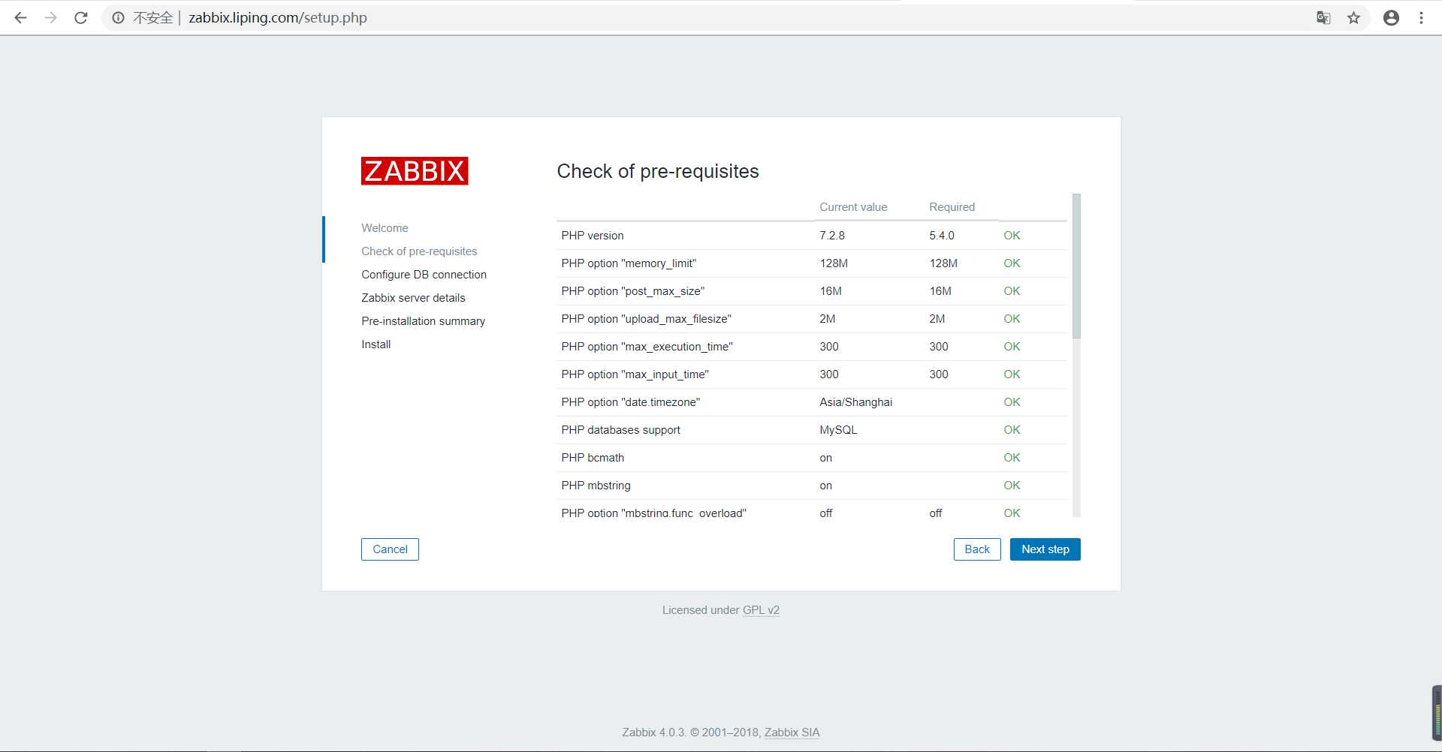The height and width of the screenshot is (752, 1442).
Task: Select the Welcome step in the sidebar
Action: [x=385, y=228]
